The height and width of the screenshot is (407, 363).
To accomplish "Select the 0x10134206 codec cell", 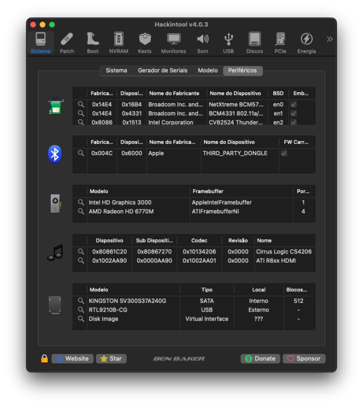I will 199,251.
